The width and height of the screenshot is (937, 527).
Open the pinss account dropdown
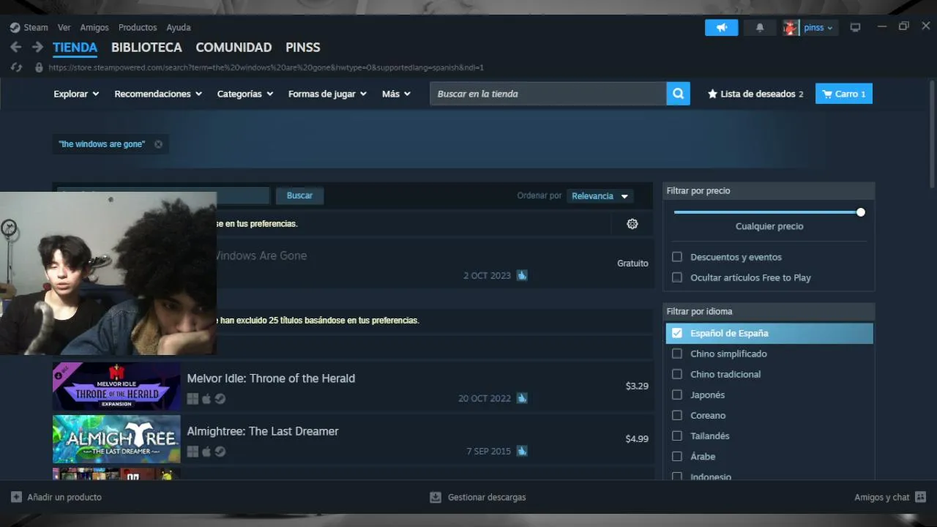[x=818, y=28]
